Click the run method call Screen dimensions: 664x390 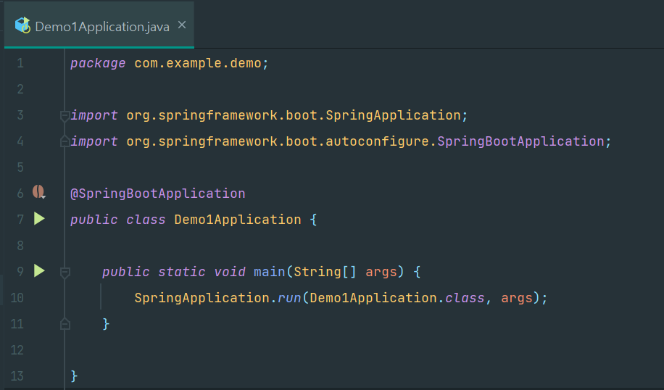point(289,298)
